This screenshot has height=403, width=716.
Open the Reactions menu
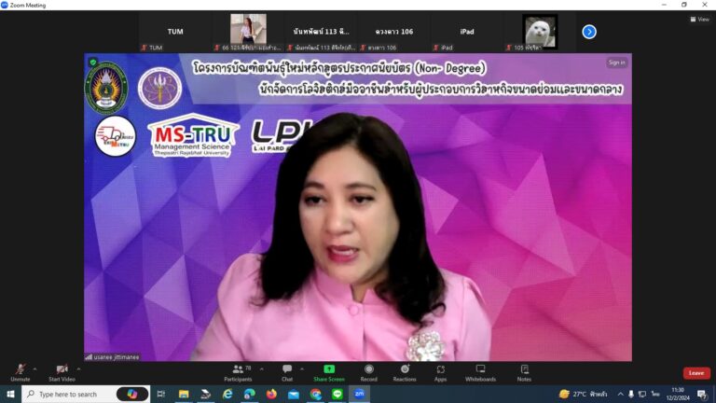click(x=405, y=372)
